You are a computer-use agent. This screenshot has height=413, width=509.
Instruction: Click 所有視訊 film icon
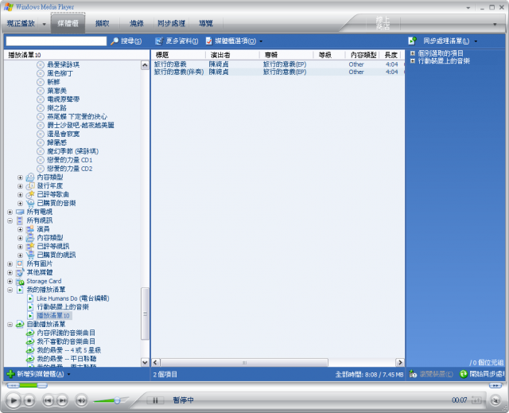[x=20, y=220]
